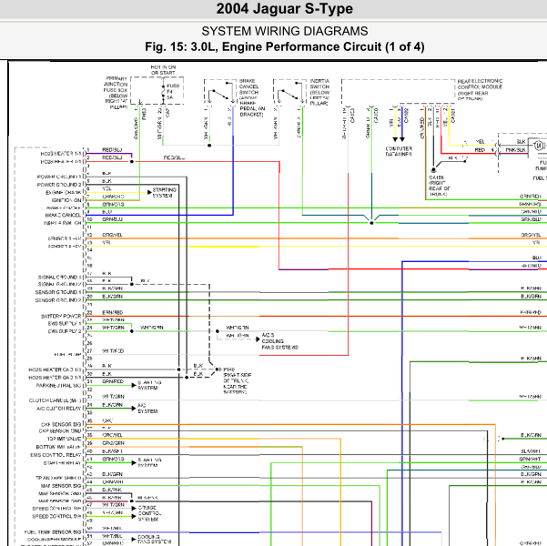547x546 pixels.
Task: Select the "FH40" ground location label
Action: click(x=228, y=369)
